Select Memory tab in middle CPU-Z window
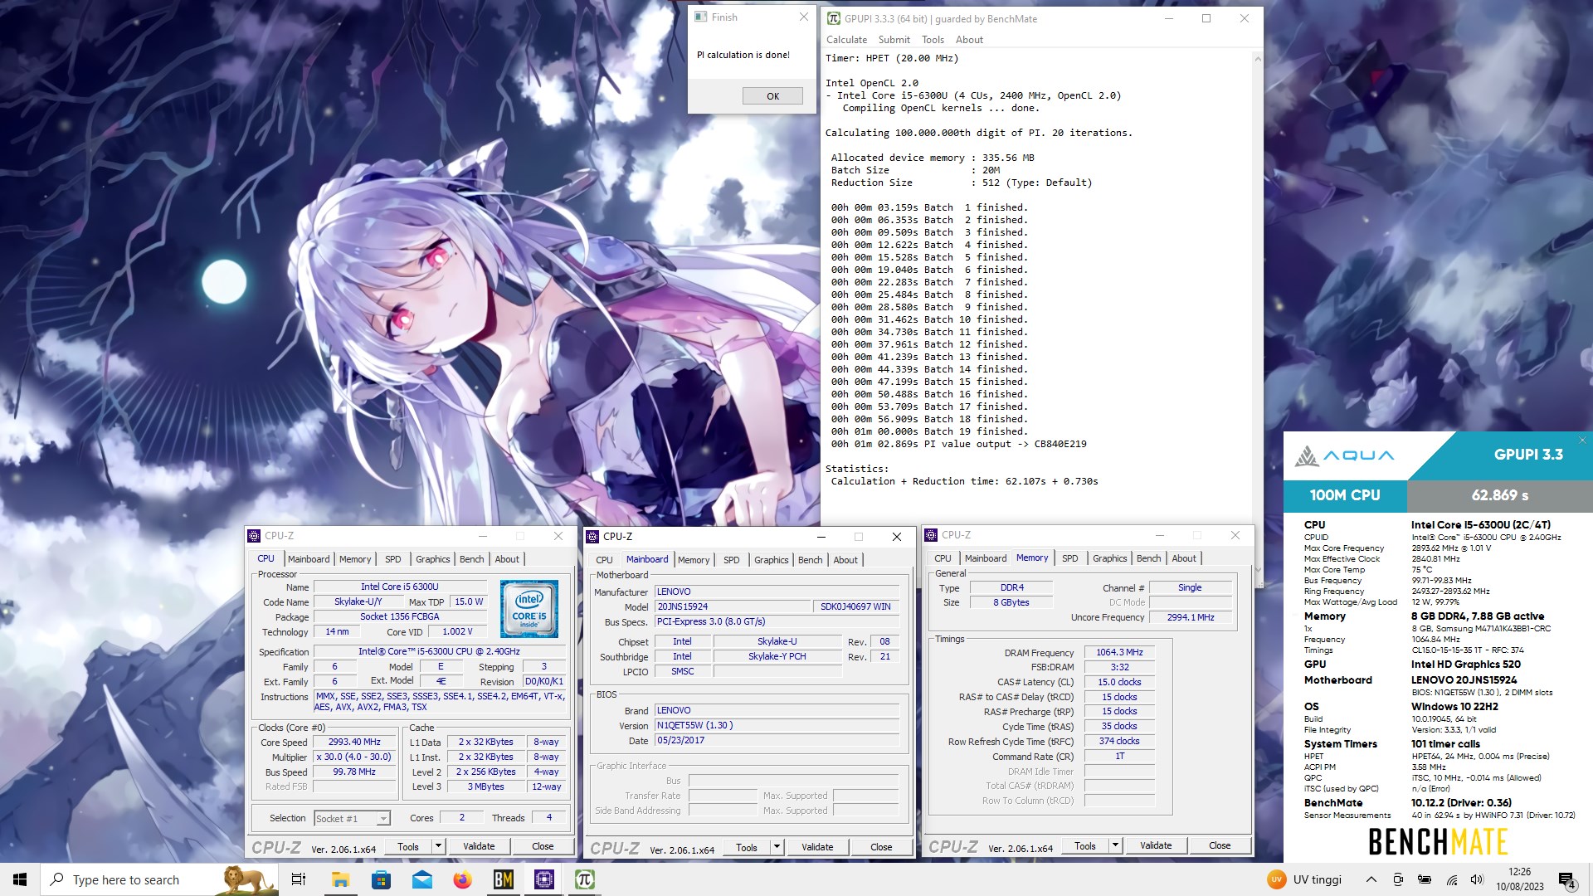Image resolution: width=1593 pixels, height=896 pixels. (x=694, y=560)
